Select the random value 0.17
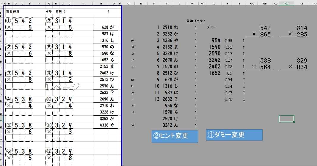The height and width of the screenshot is (166, 317). [x=228, y=54]
